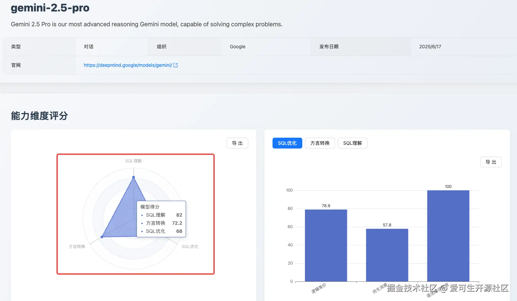The image size is (517, 301).
Task: Click the 模型得分 tooltip box
Action: click(x=161, y=219)
